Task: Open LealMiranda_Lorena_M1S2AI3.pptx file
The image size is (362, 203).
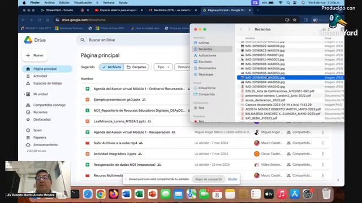Action: [x=119, y=121]
